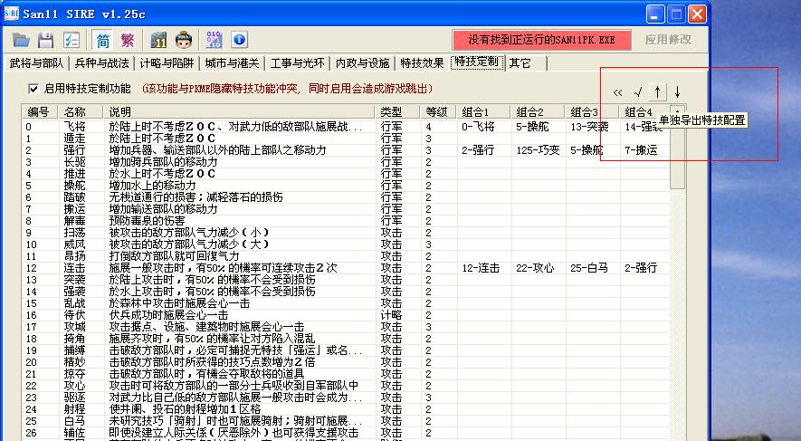The width and height of the screenshot is (801, 441).
Task: Click the up arrow export config button
Action: pos(658,91)
